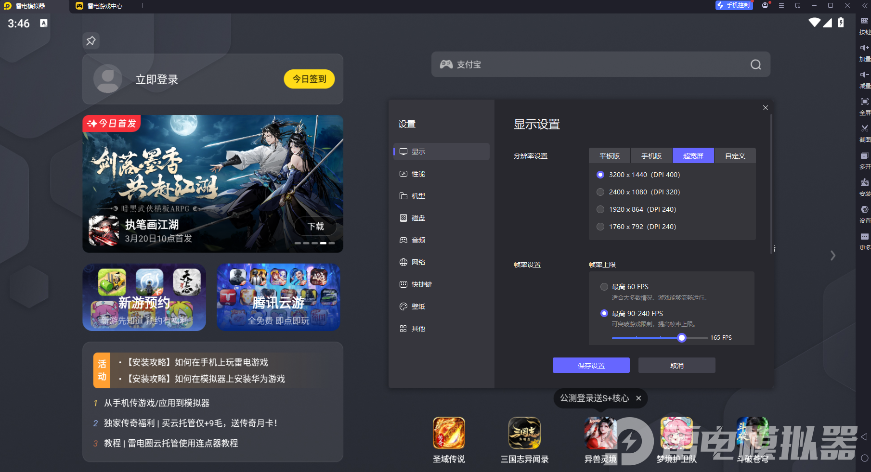This screenshot has height=472, width=871.
Task: Open the 新游预约 card
Action: (144, 297)
